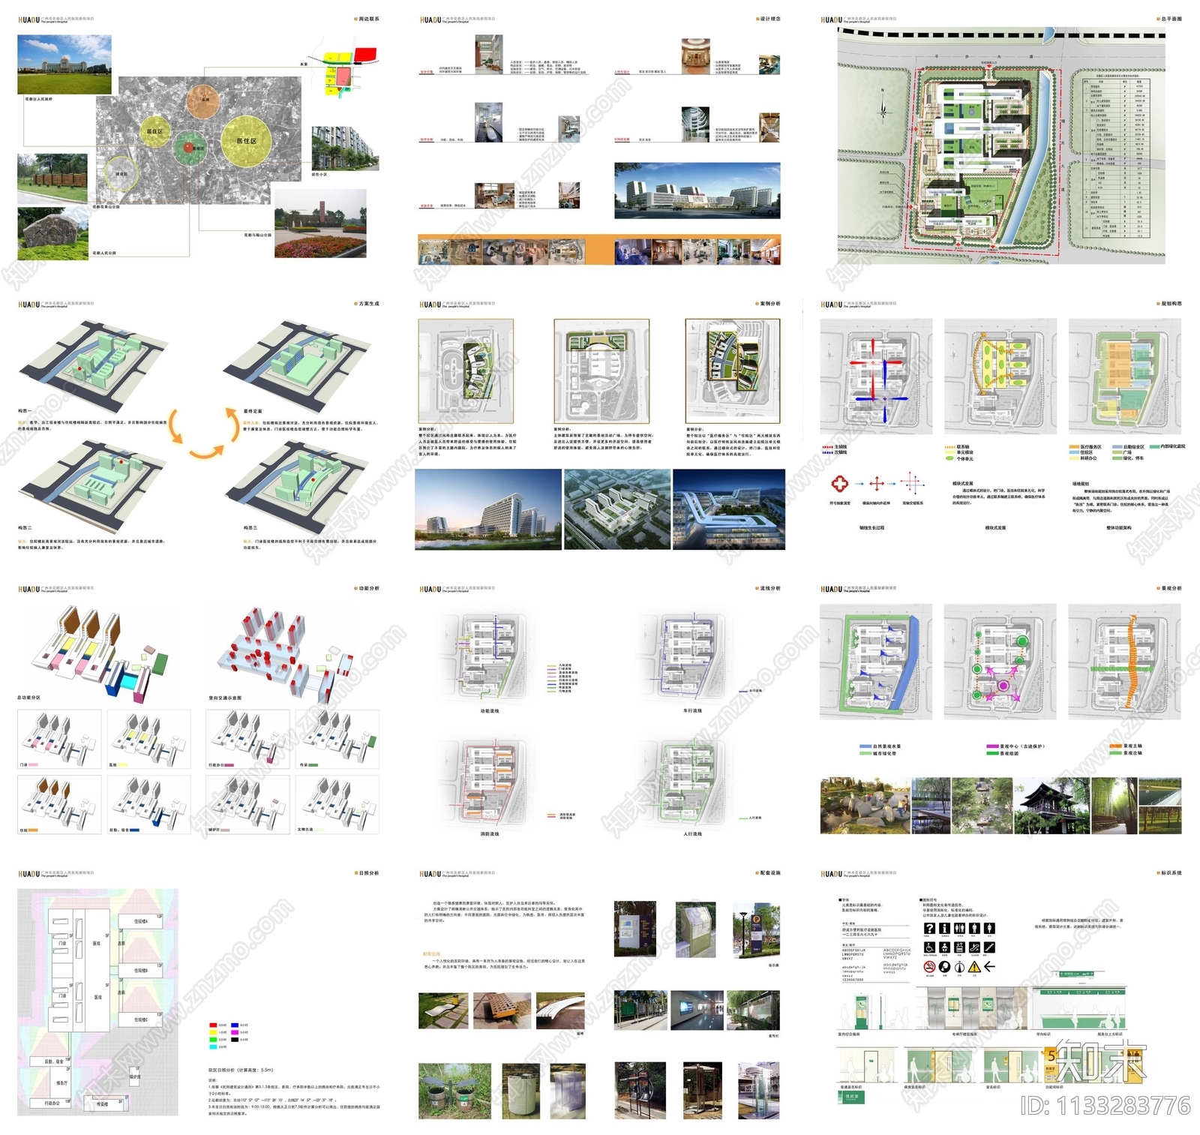Click the night aerial rendering of the hospital
This screenshot has height=1135, width=1200.
click(729, 509)
